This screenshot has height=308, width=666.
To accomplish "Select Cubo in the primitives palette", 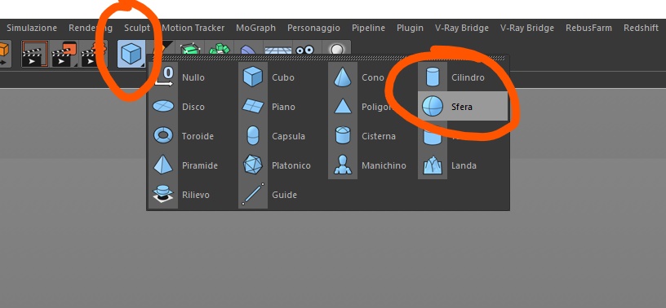I will point(282,77).
